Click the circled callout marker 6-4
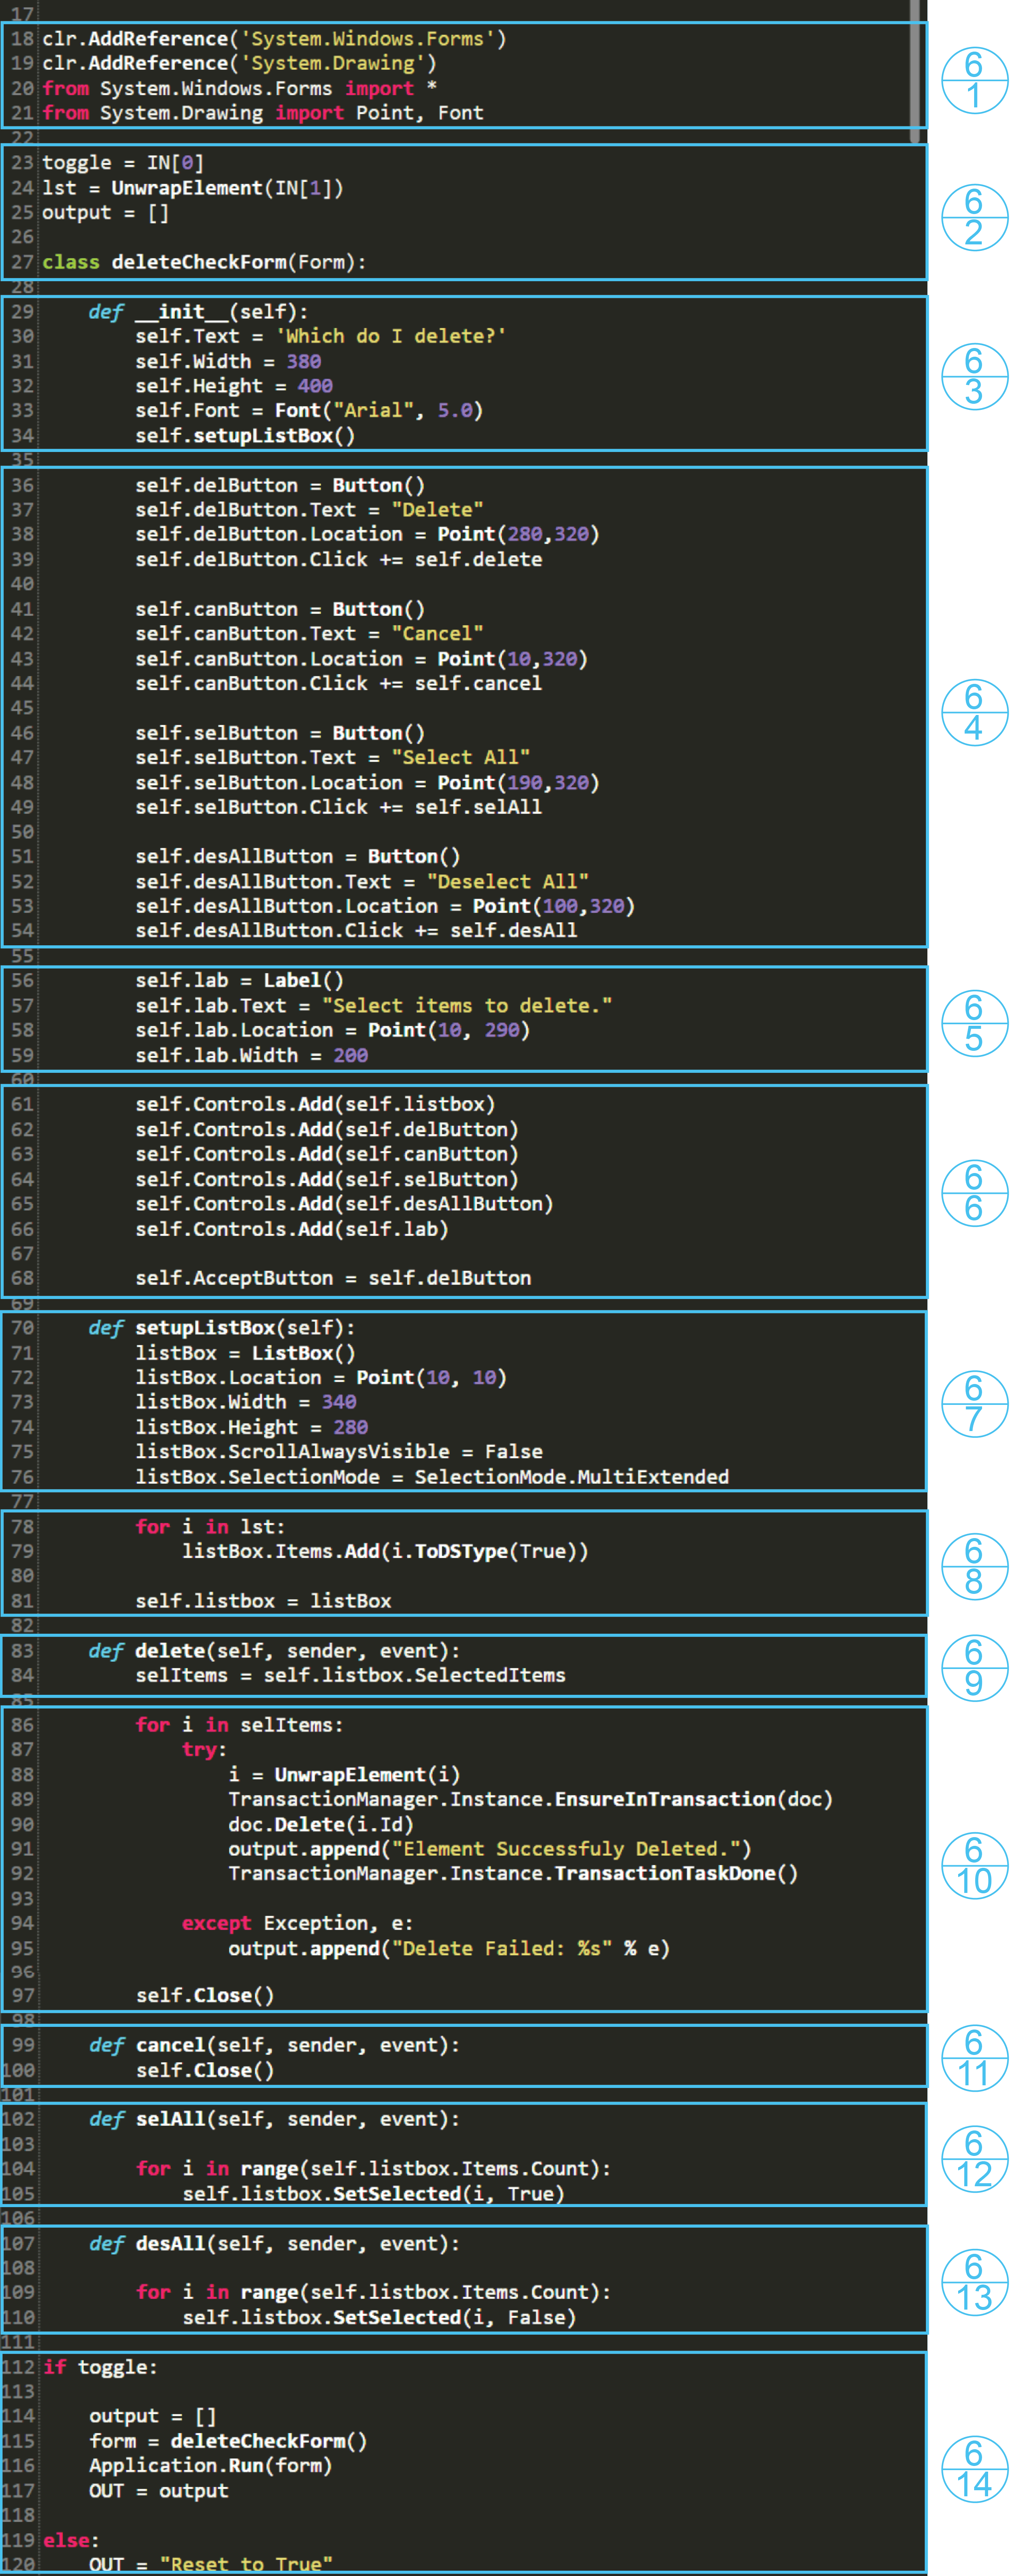Viewport: 1028px width, 2576px height. pyautogui.click(x=974, y=712)
